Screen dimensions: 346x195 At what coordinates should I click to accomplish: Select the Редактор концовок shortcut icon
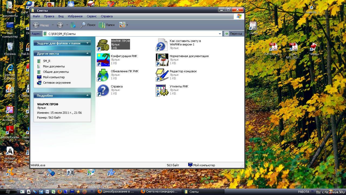[x=162, y=75]
